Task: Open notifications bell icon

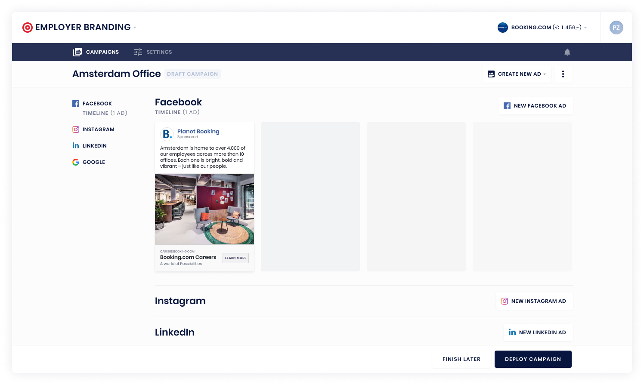Action: click(x=567, y=52)
